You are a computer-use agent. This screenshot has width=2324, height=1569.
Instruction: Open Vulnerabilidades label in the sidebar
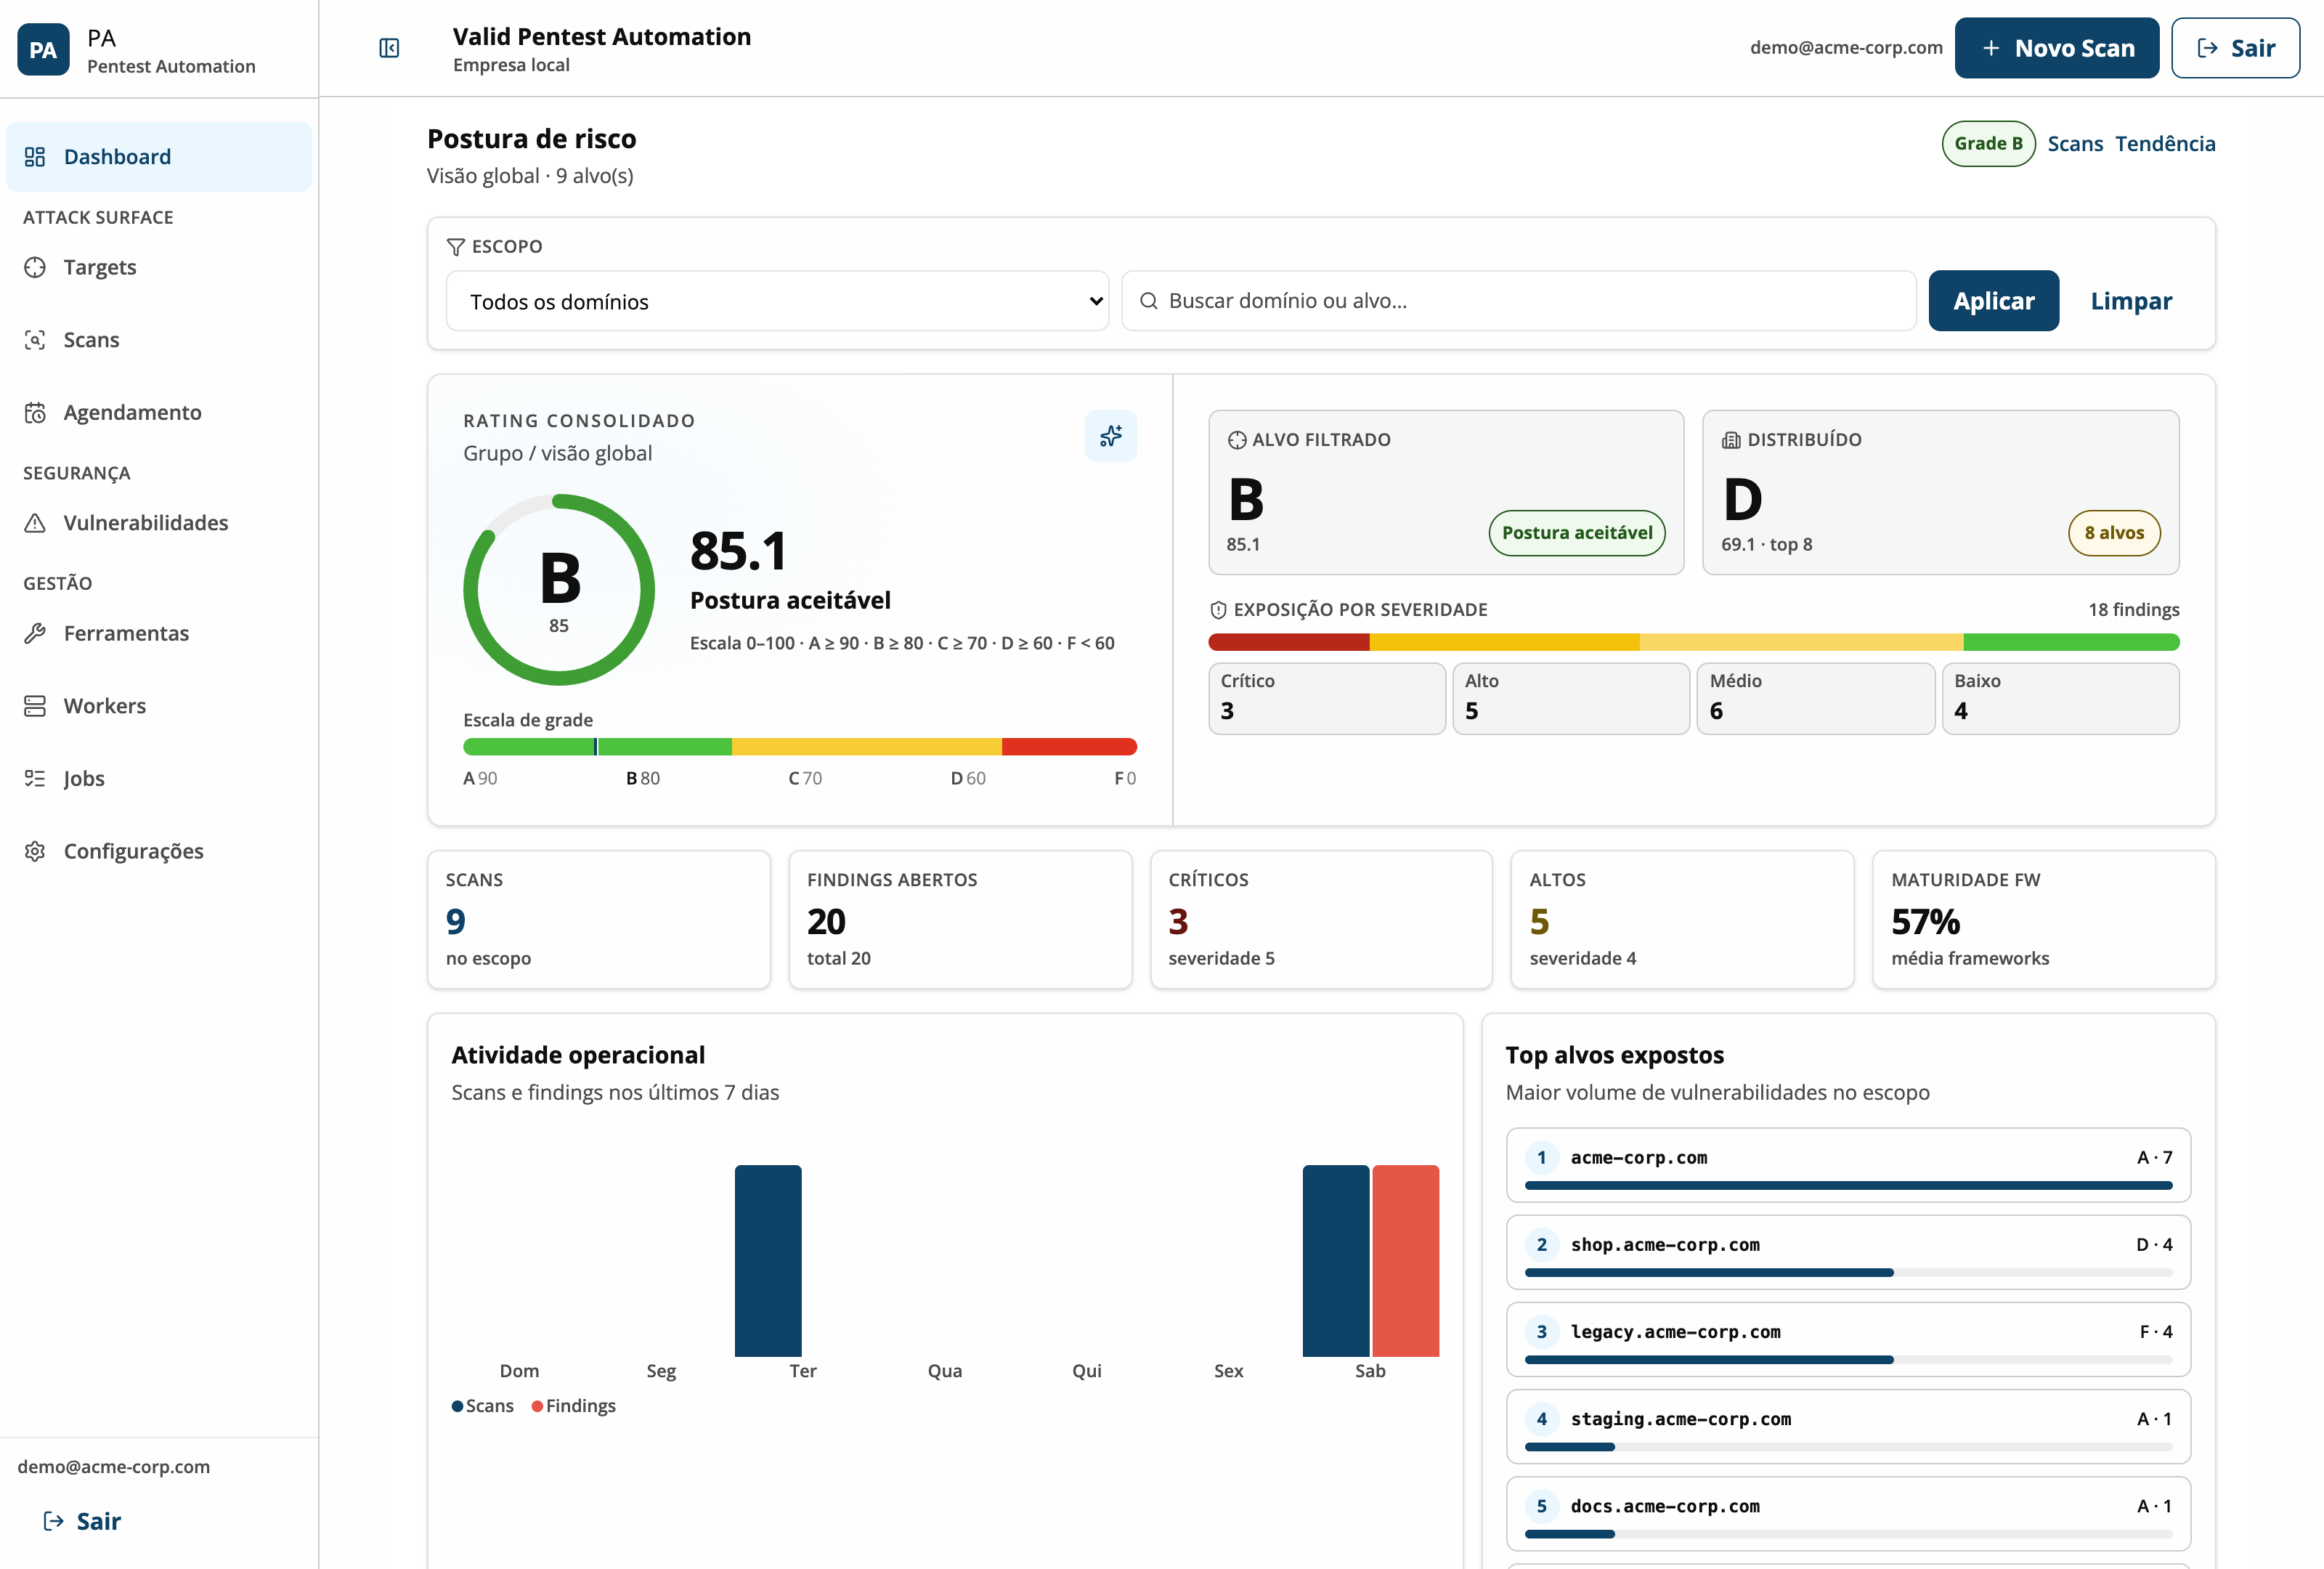[146, 523]
